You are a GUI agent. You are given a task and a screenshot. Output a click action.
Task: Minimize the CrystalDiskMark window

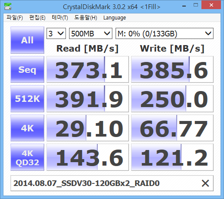point(184,6)
